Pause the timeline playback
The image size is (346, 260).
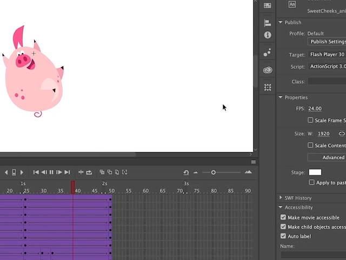(x=51, y=172)
